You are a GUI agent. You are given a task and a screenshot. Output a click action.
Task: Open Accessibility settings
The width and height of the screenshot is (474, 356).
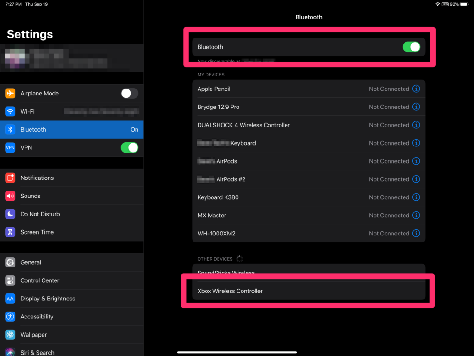click(72, 317)
